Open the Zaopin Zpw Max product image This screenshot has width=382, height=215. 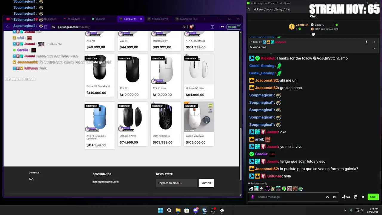199,117
